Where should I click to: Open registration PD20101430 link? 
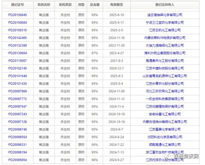click(x=17, y=84)
